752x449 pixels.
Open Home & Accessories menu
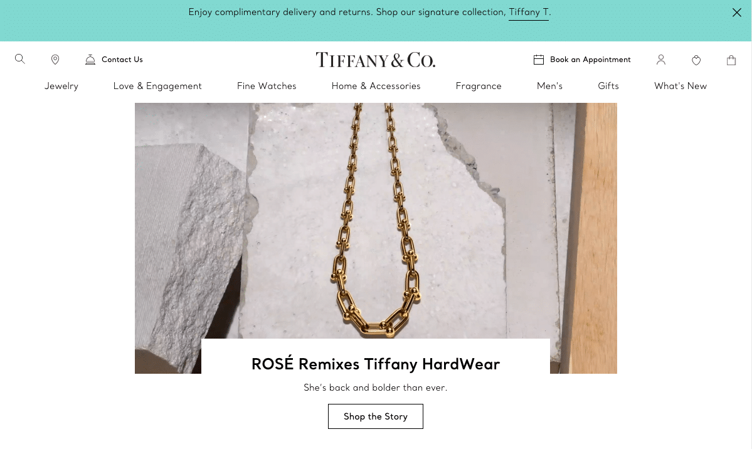376,86
